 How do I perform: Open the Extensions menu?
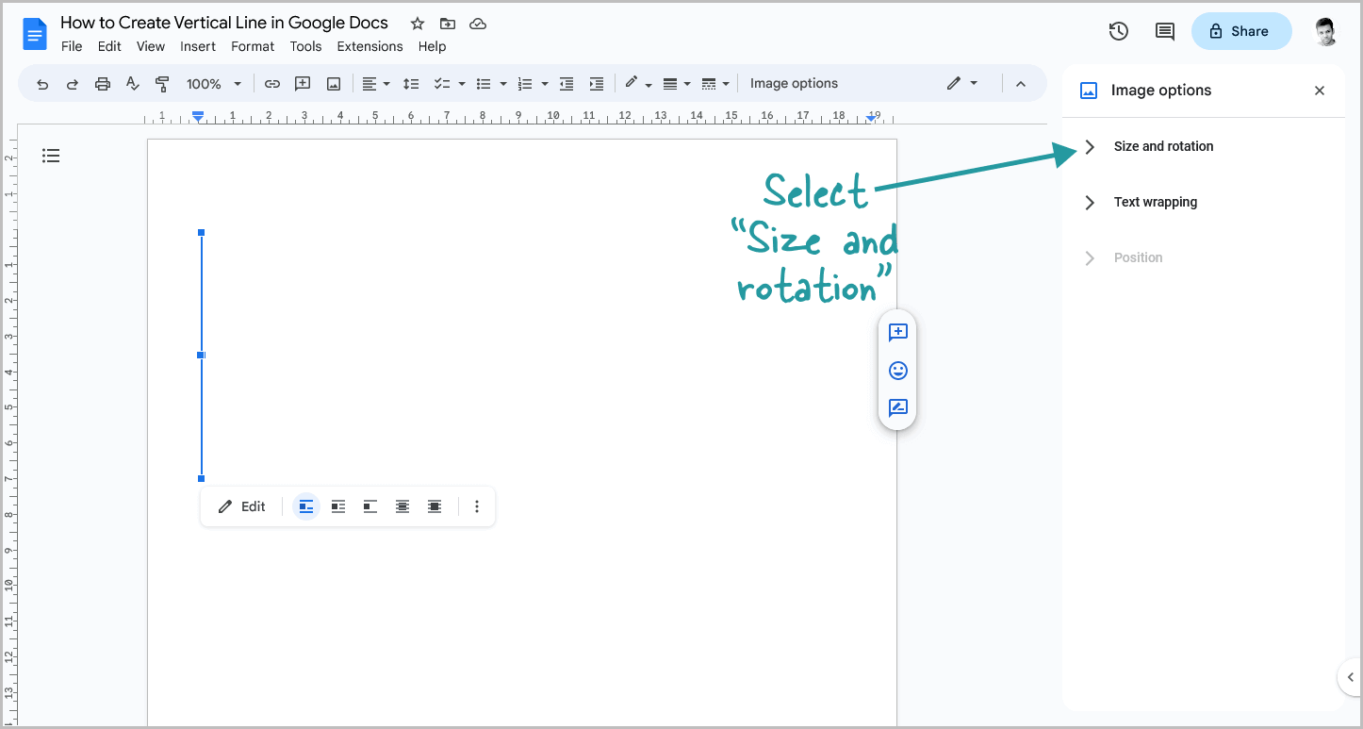point(369,46)
